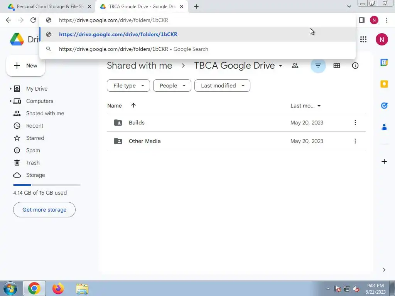395x296 pixels.
Task: Click Get more storage button
Action: [x=44, y=210]
